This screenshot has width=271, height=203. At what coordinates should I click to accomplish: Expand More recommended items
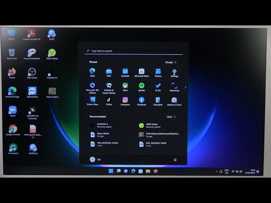171,117
